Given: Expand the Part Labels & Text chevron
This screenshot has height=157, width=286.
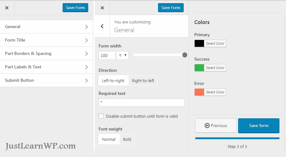Looking at the screenshot, I should pyautogui.click(x=86, y=67).
